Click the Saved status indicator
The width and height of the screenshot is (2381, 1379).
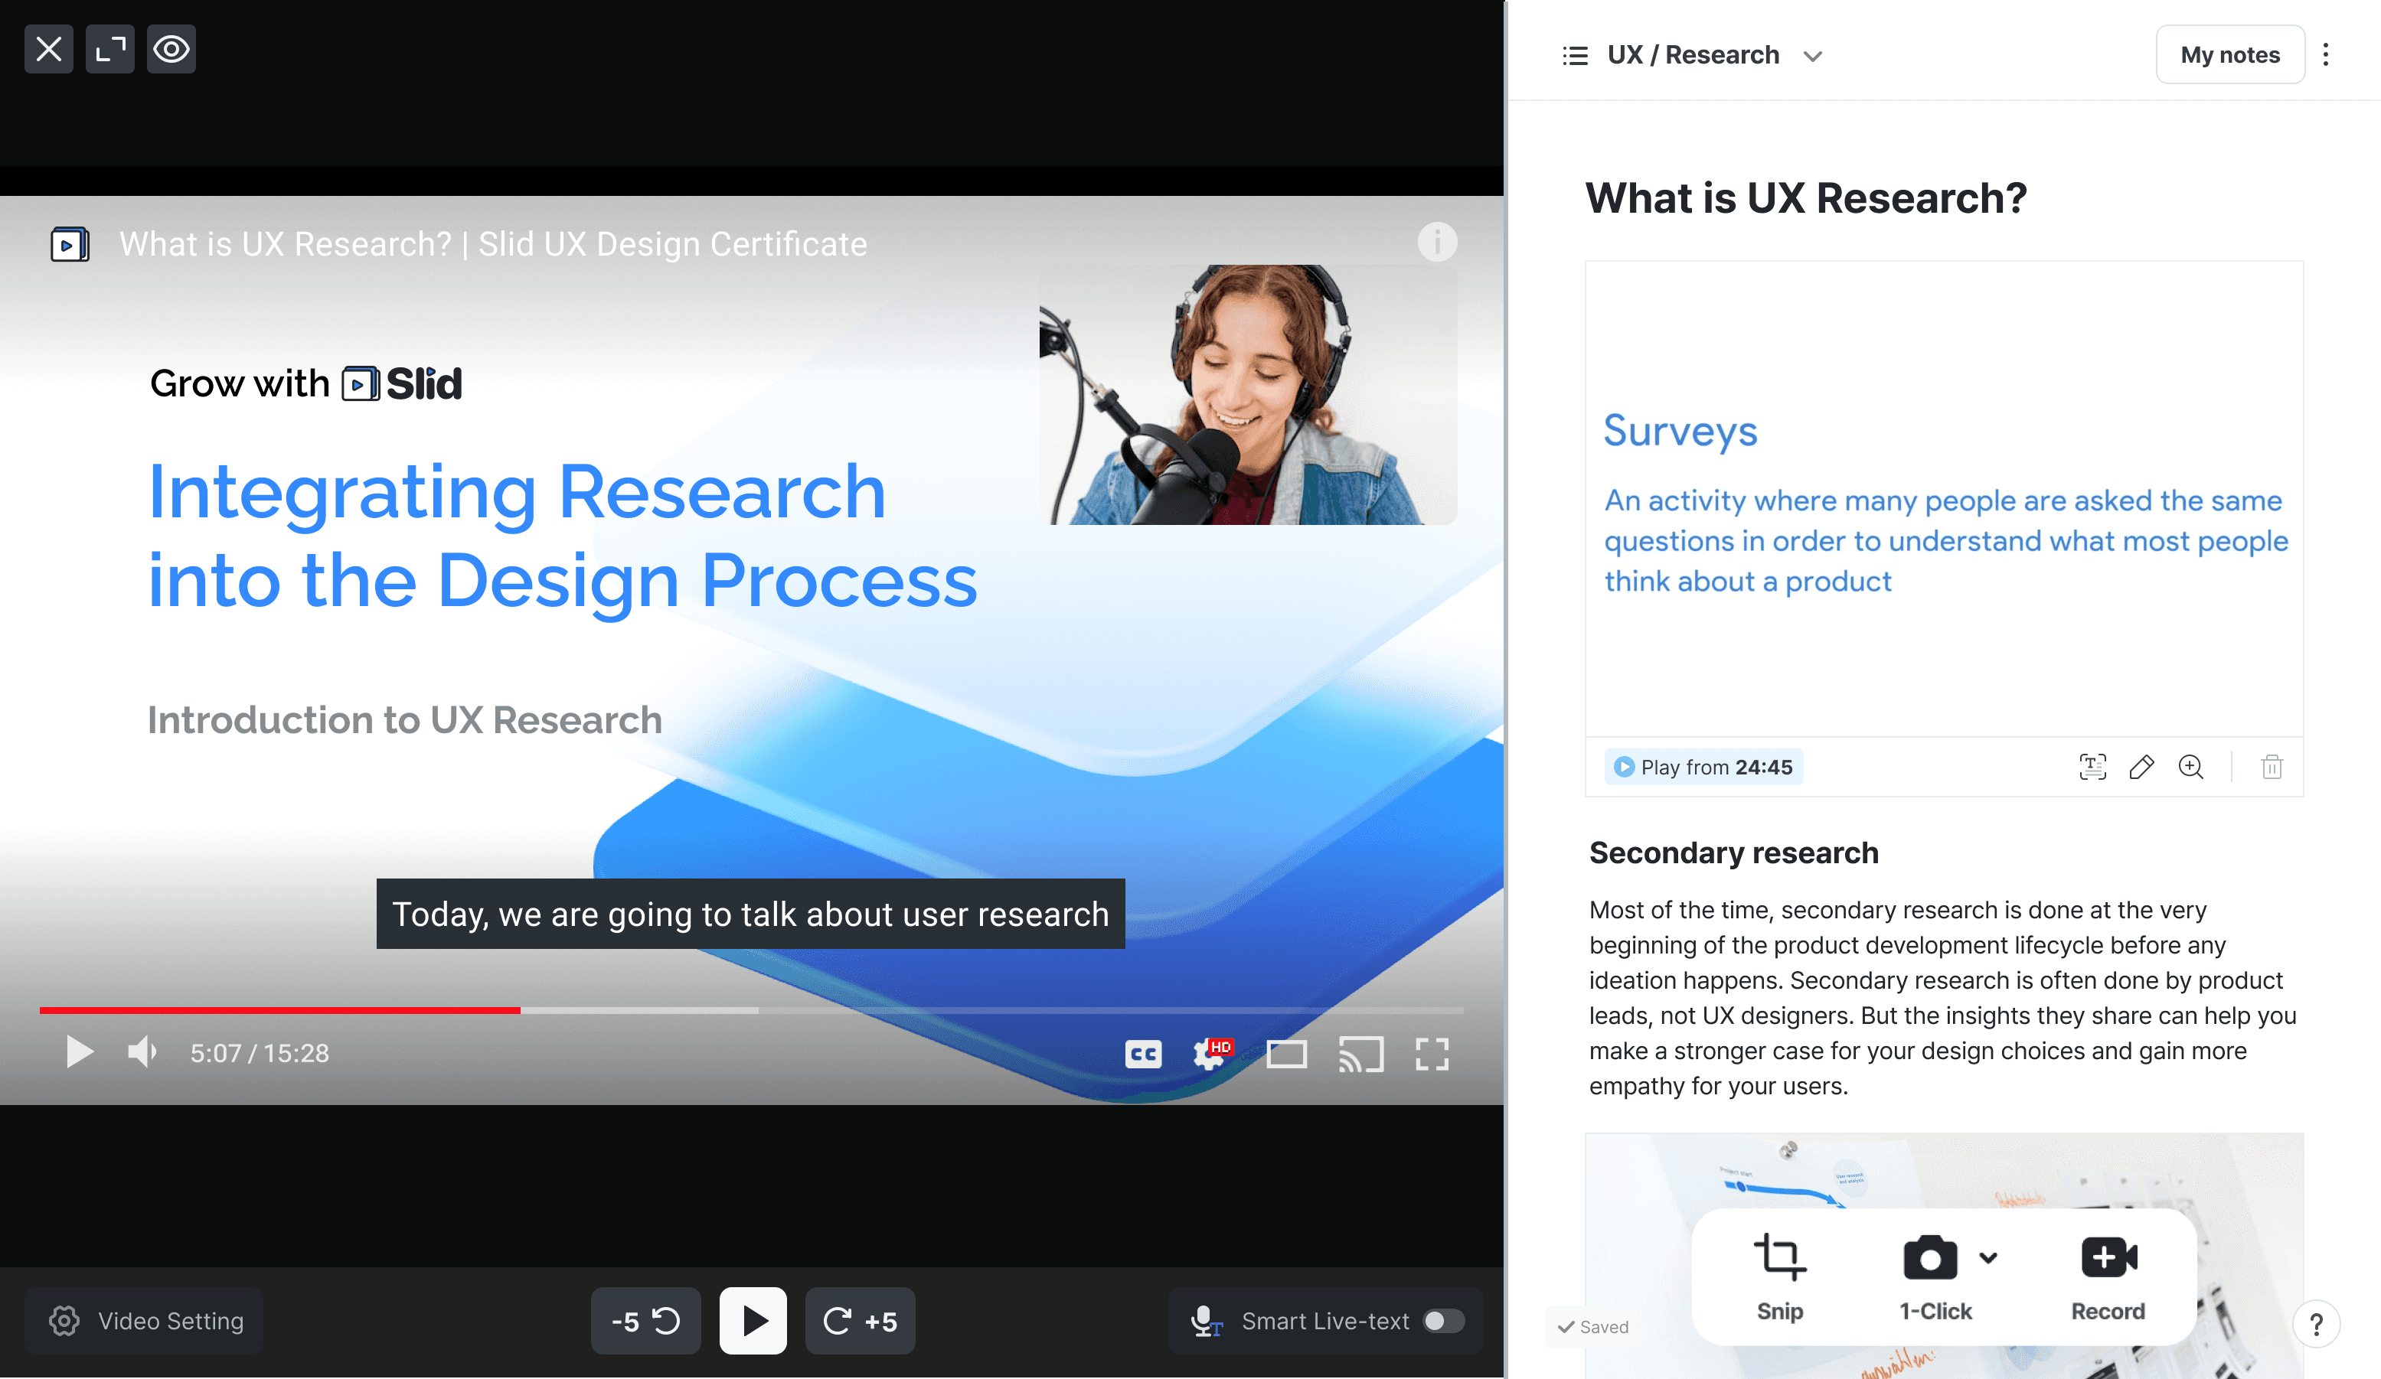click(1593, 1327)
